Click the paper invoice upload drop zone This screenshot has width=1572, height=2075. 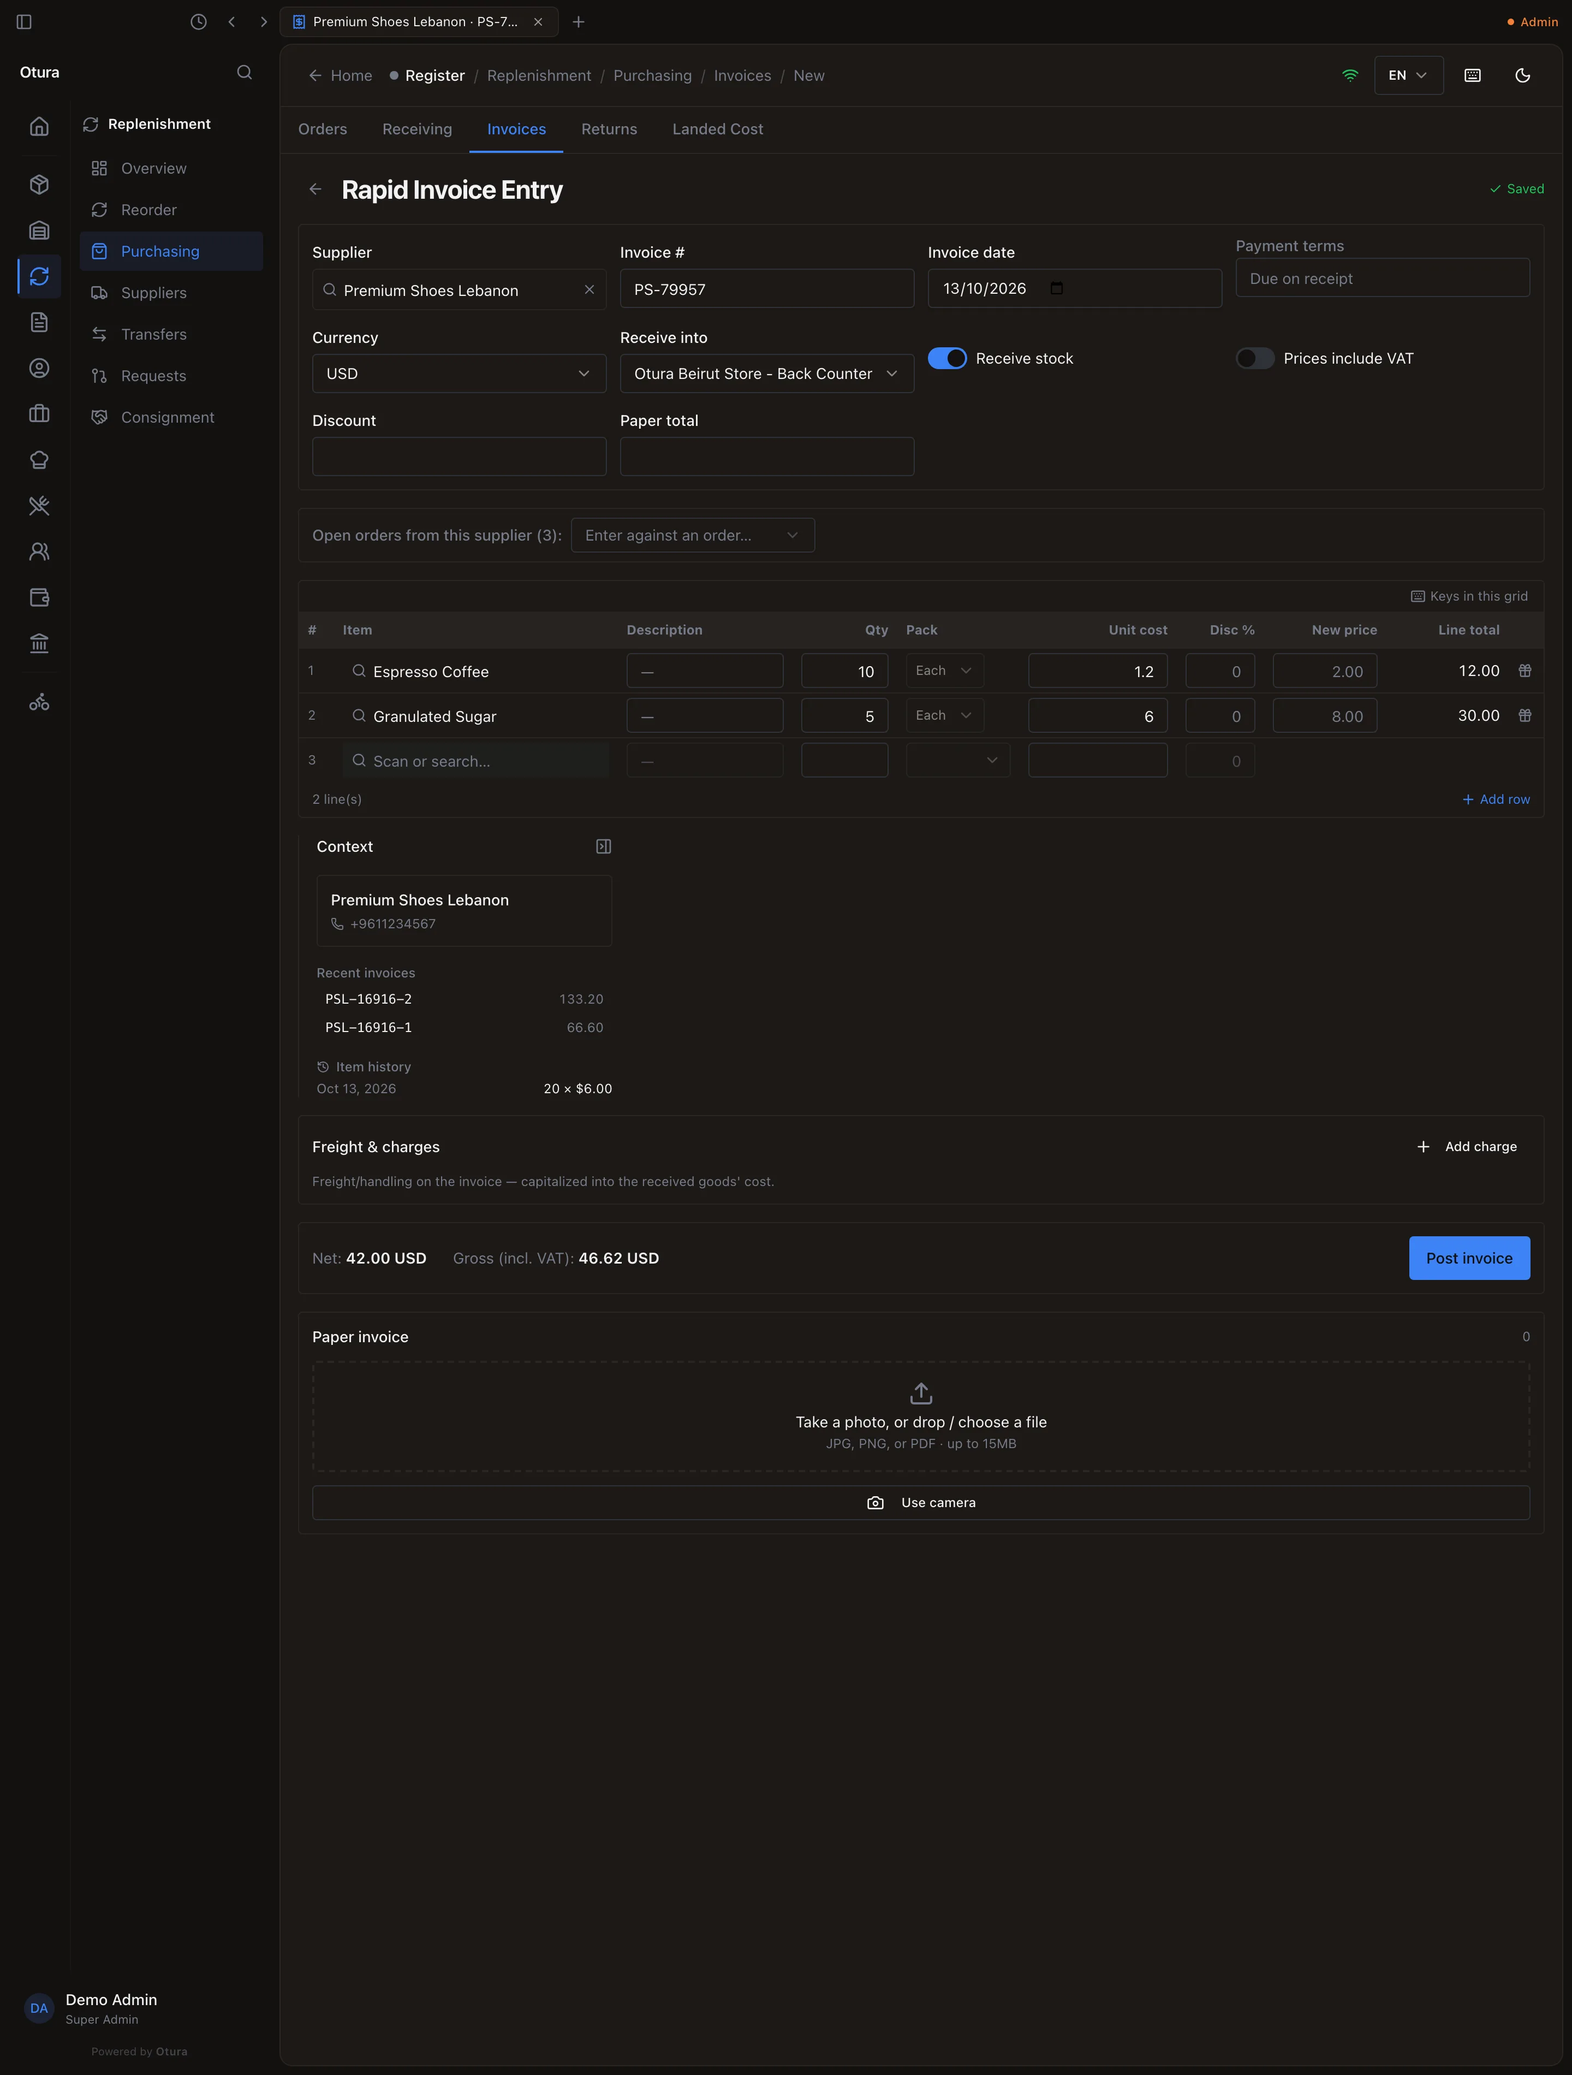click(x=920, y=1416)
